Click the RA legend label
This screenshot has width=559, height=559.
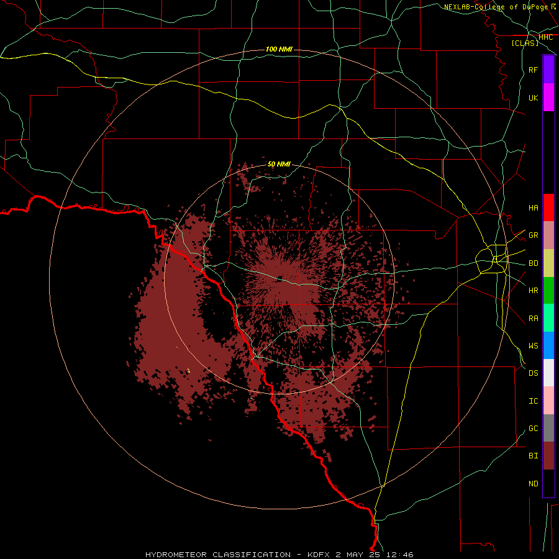click(533, 319)
